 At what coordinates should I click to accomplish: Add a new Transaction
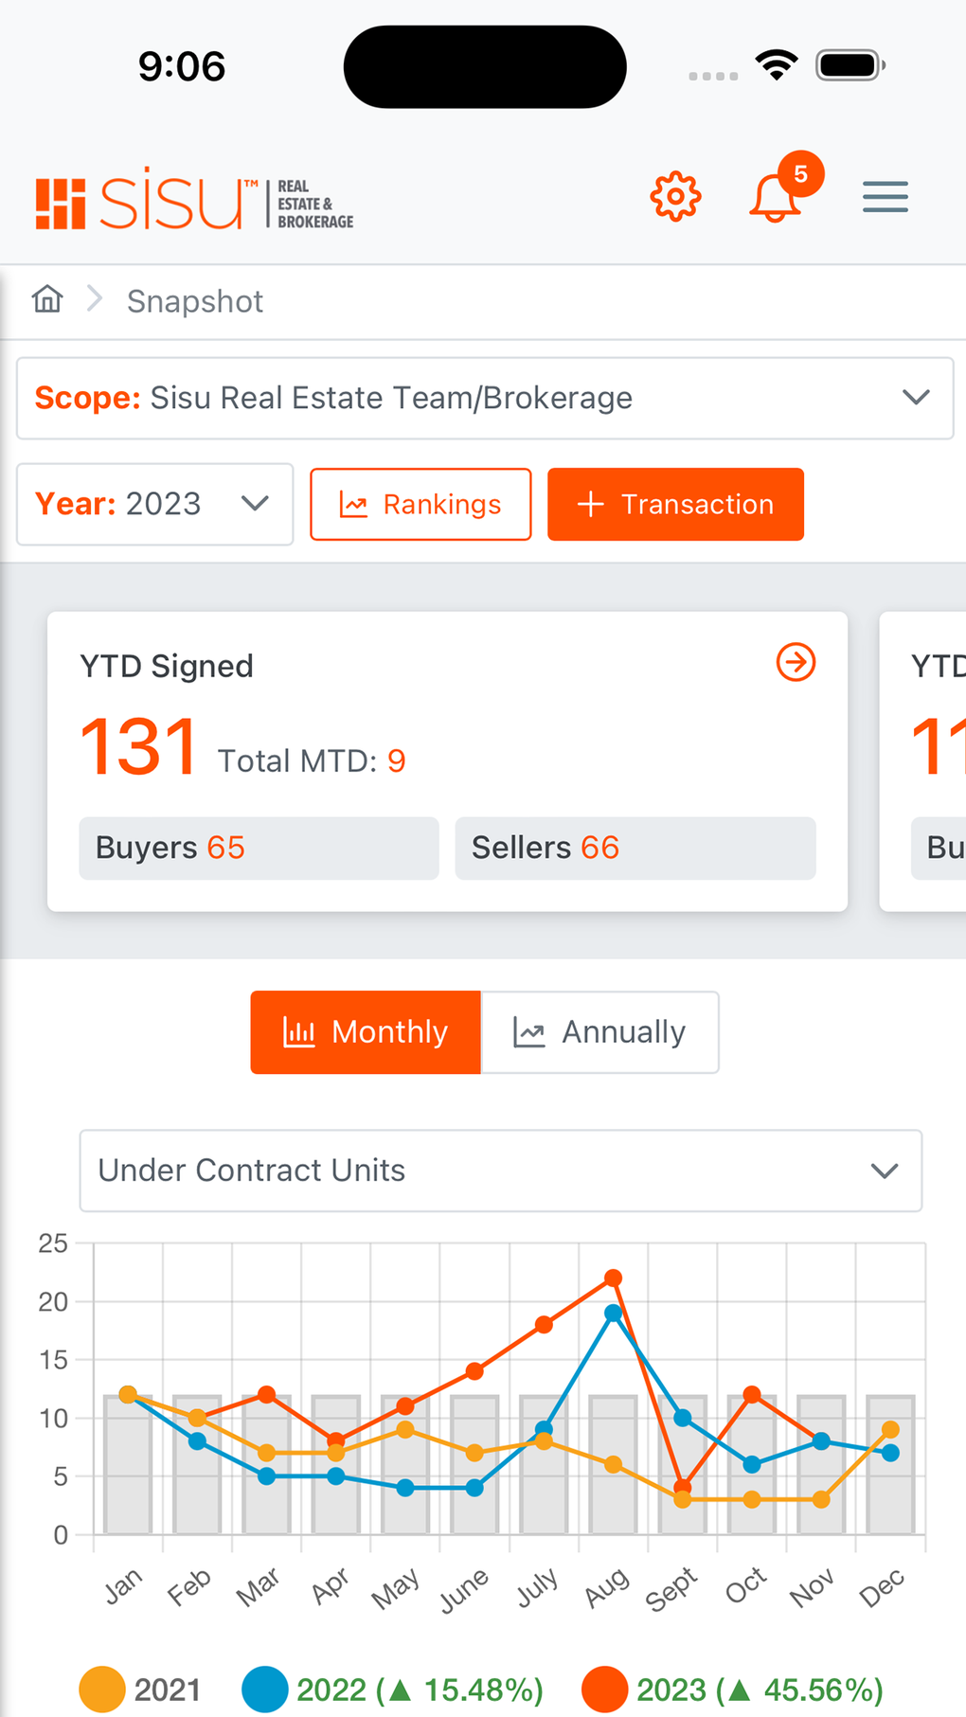point(675,504)
